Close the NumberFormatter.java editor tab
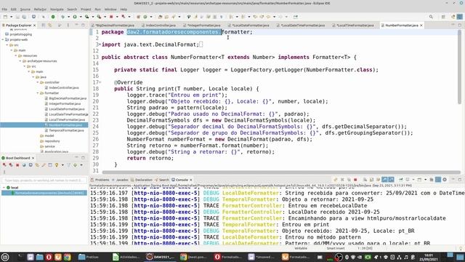Viewport: 465px width, 262px height. pyautogui.click(x=421, y=25)
